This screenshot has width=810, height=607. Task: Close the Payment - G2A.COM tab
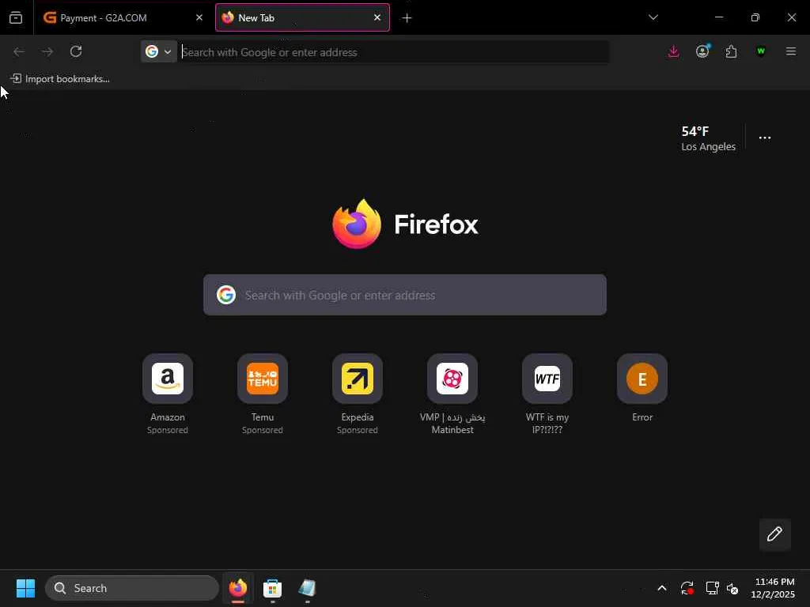[199, 17]
